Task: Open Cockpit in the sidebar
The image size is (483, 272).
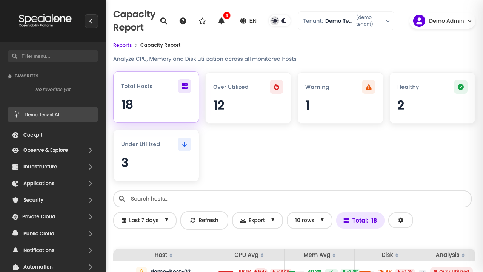Action: [x=53, y=135]
